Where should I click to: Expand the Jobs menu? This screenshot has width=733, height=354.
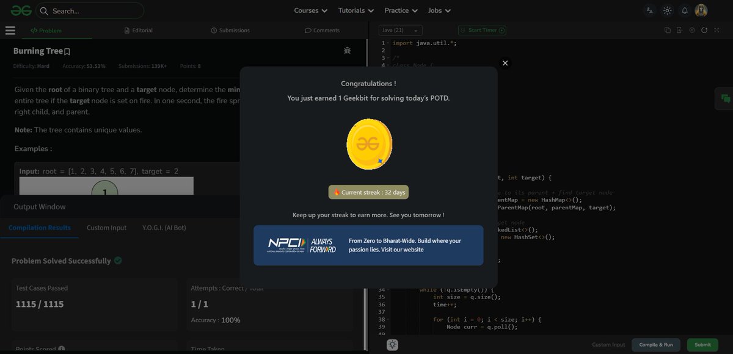click(439, 10)
